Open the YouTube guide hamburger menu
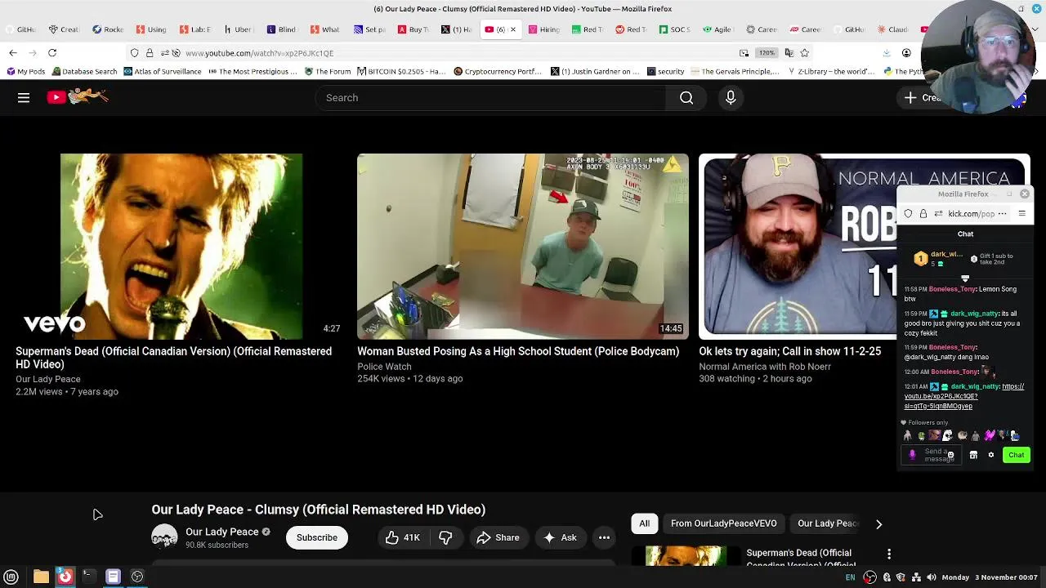The width and height of the screenshot is (1046, 588). point(24,98)
